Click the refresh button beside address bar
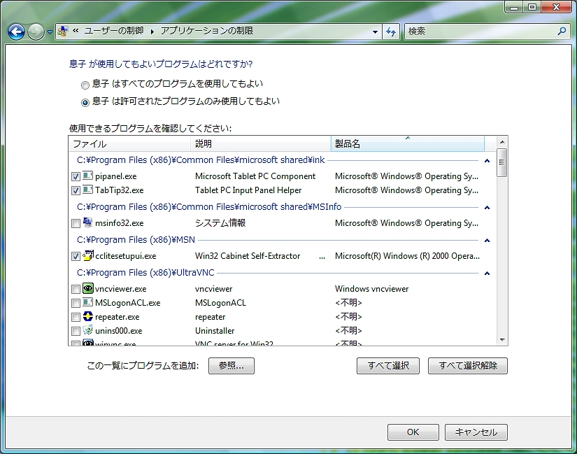577x454 pixels. click(x=392, y=31)
